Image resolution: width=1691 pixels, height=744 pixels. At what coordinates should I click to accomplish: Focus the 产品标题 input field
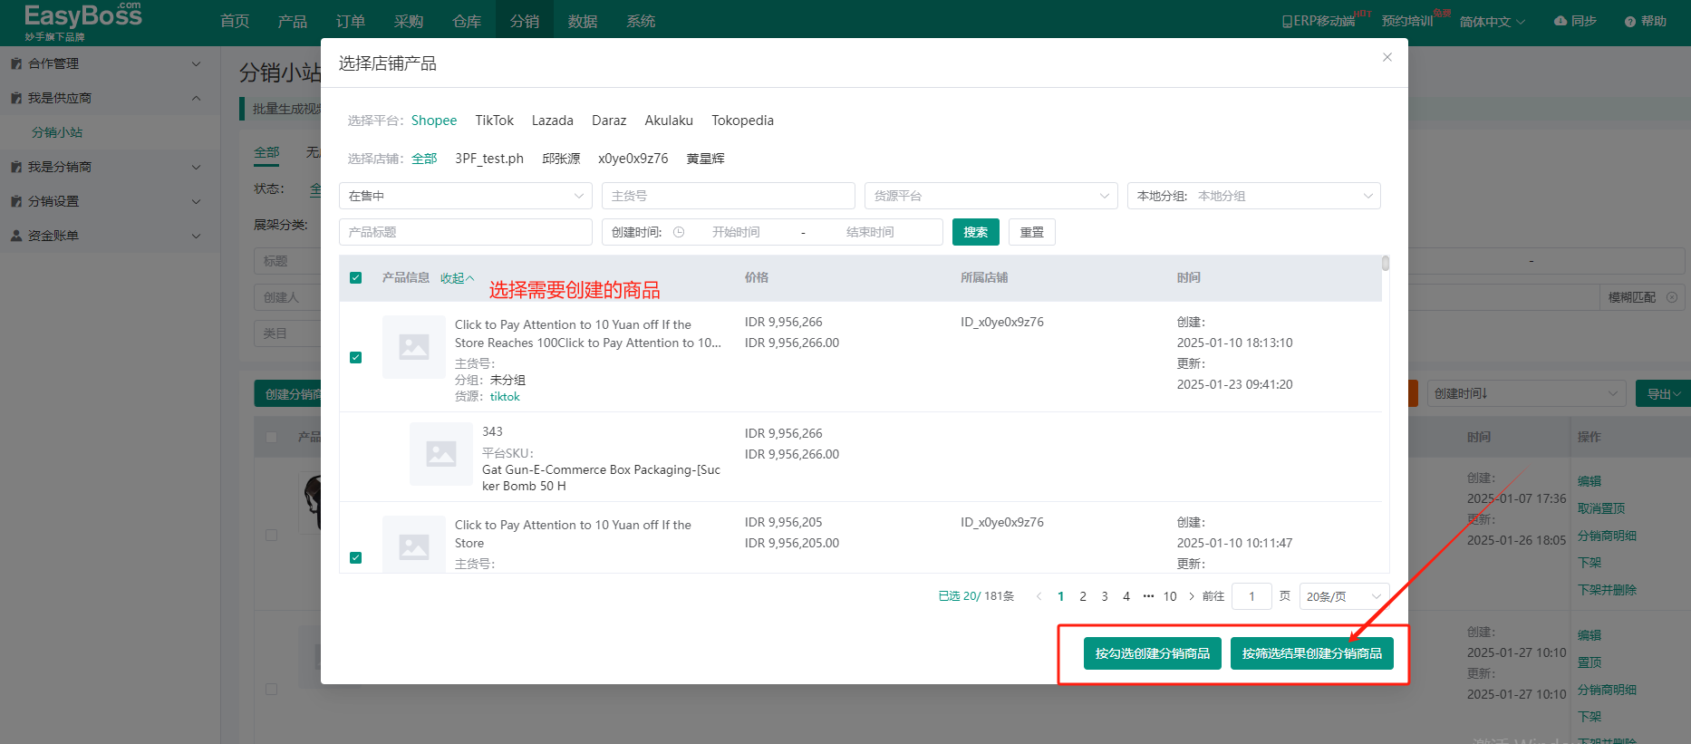point(466,232)
